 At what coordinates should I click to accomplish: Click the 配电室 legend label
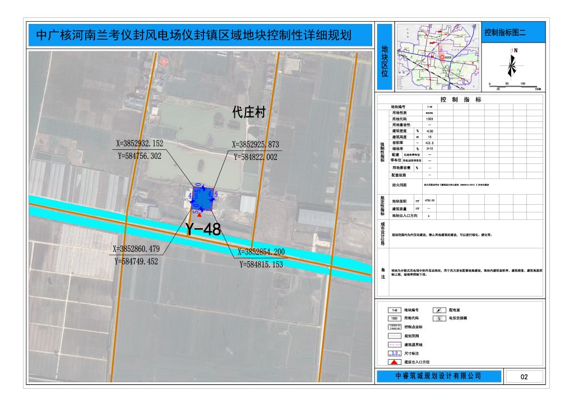point(455,310)
